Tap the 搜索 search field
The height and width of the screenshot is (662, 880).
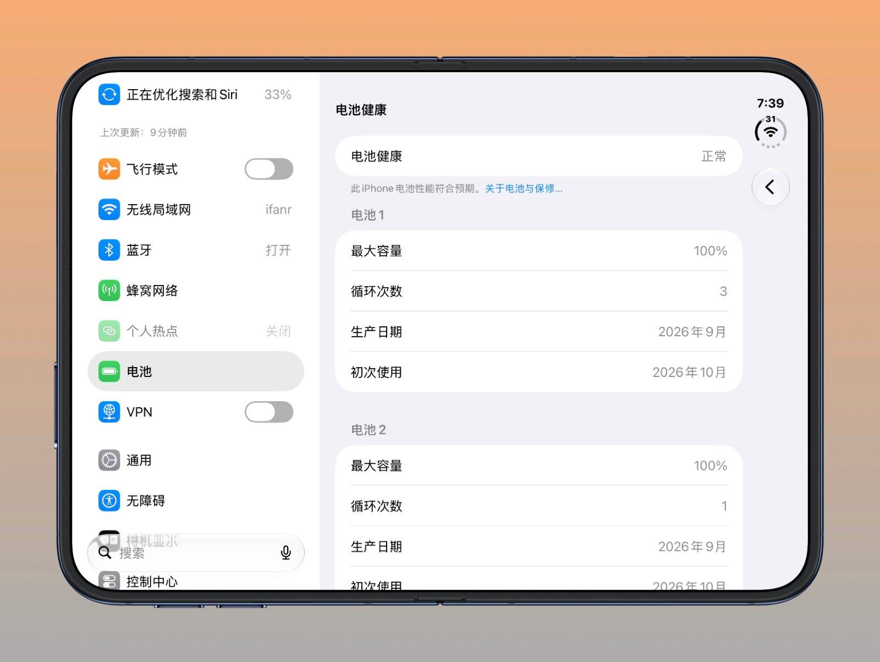click(x=196, y=552)
